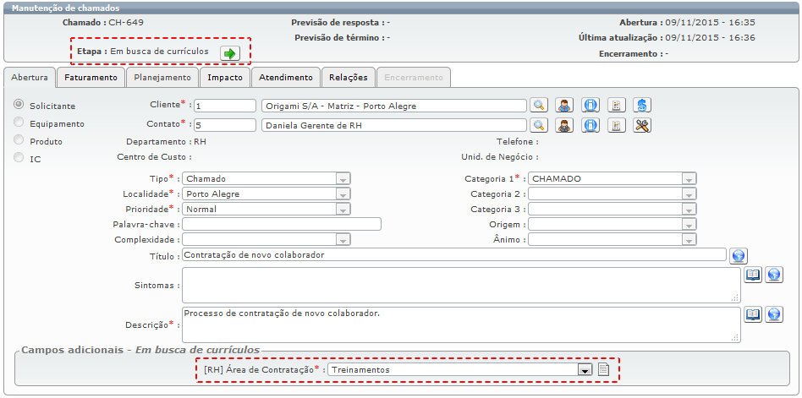
Task: Click the globe icon beside the Título field
Action: coord(738,255)
